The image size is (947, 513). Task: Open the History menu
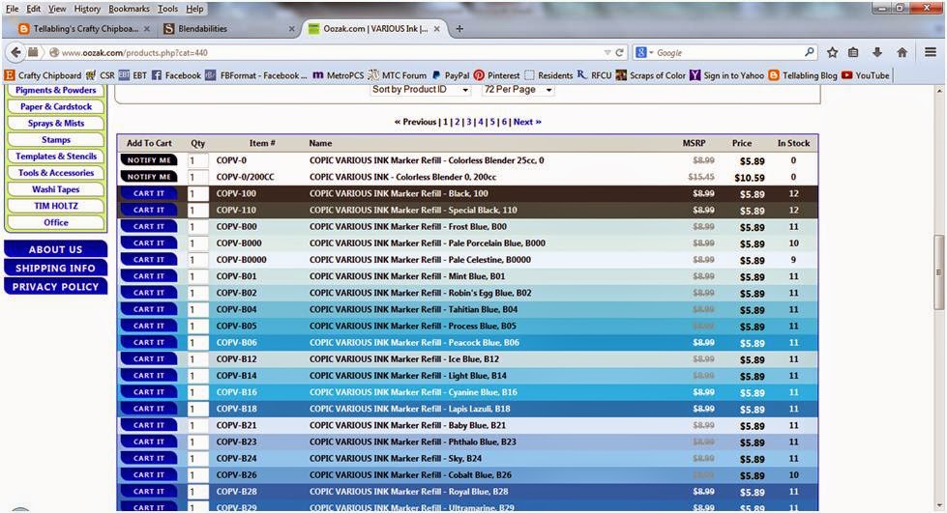88,9
